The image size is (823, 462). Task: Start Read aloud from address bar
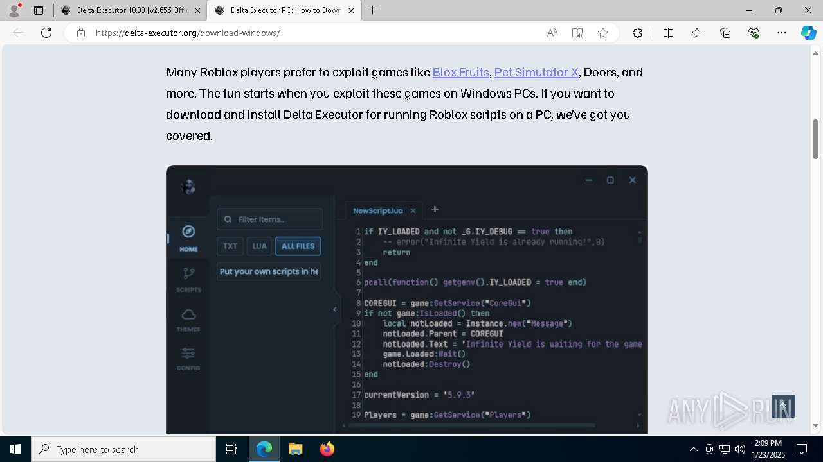(x=552, y=33)
